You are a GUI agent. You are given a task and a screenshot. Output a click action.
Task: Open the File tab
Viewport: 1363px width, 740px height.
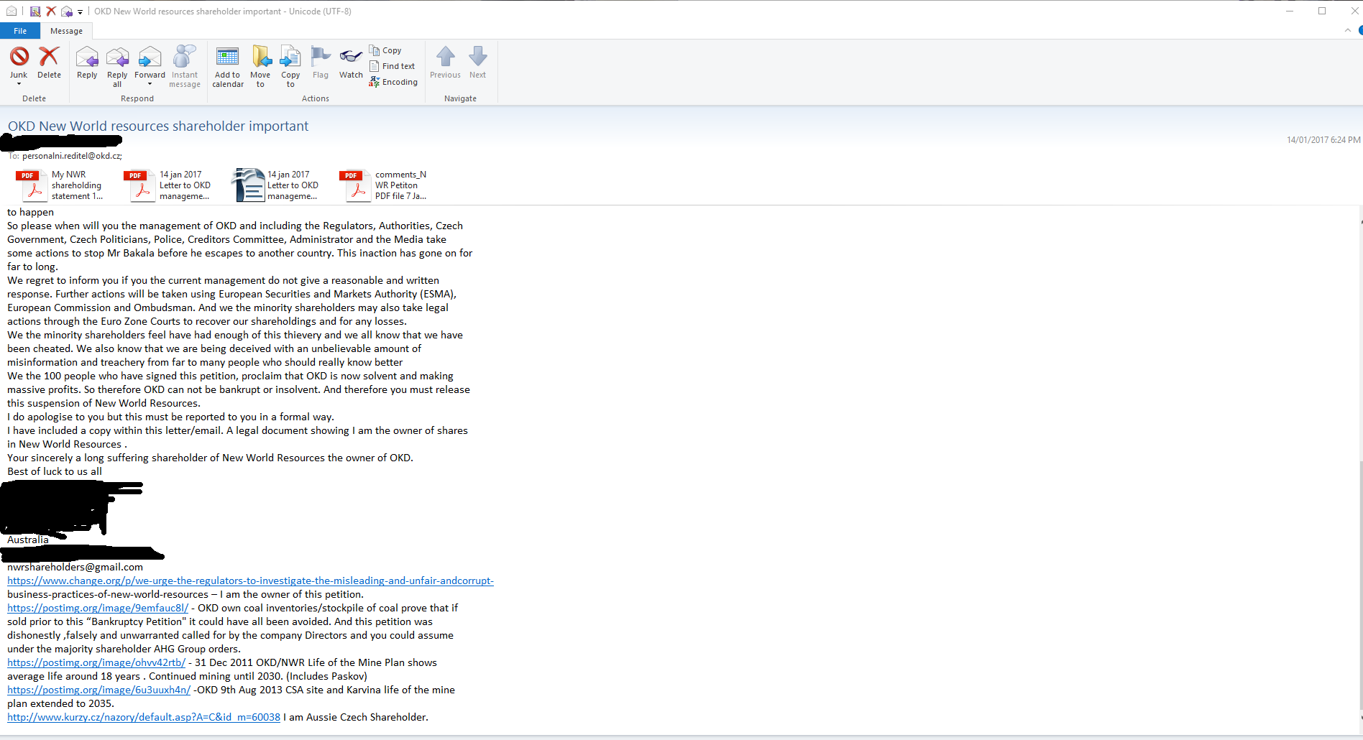20,31
